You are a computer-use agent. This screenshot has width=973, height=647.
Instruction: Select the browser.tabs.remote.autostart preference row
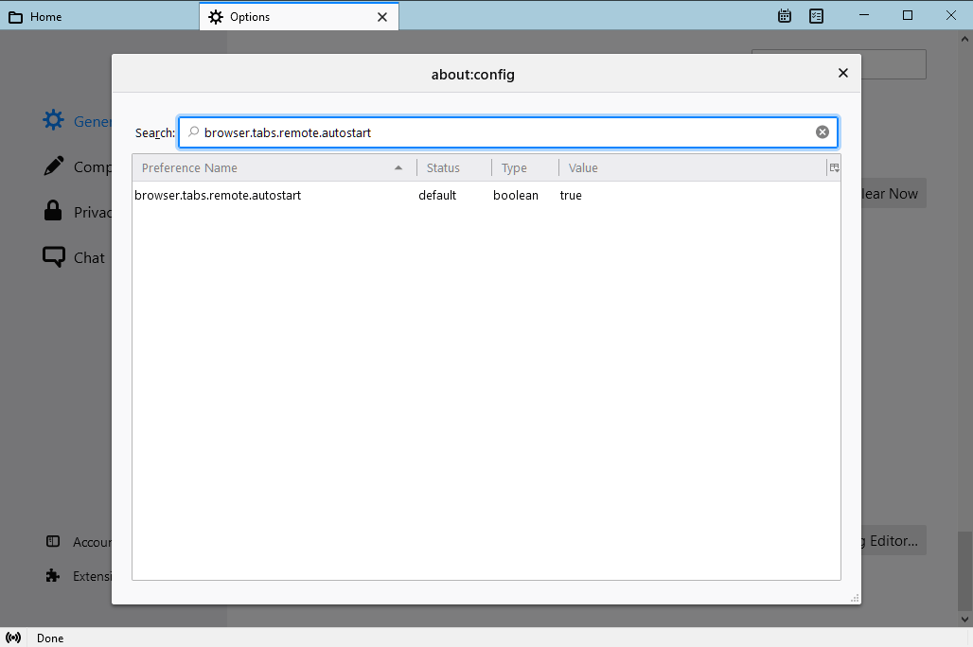(x=486, y=196)
